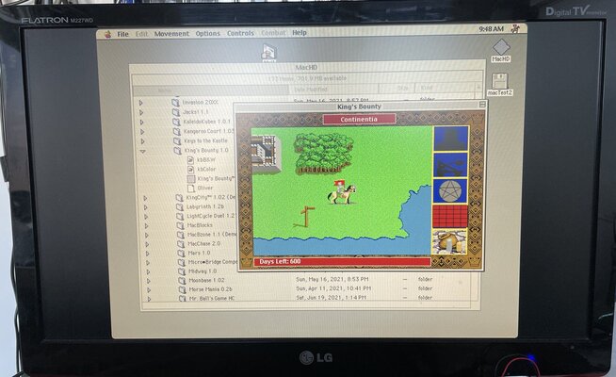
Task: Expand the Invasion 20XX folder
Action: [141, 101]
